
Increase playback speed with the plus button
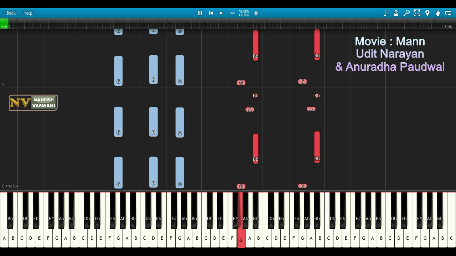[x=256, y=13]
